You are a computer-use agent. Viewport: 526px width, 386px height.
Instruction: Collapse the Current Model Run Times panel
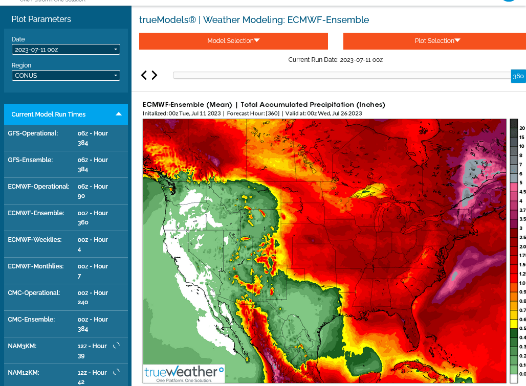(x=66, y=114)
